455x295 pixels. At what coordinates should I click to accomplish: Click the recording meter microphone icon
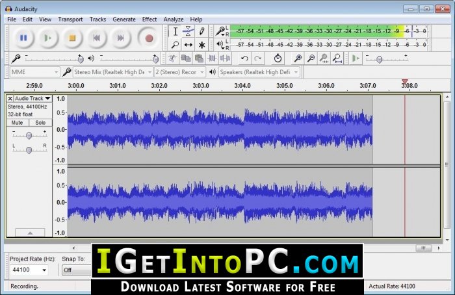220,31
